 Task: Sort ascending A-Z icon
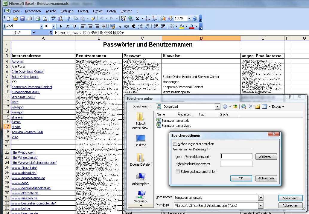pos(147,19)
